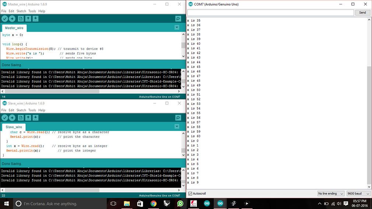Upload the Master_wire sketch
This screenshot has width=372, height=209.
coord(12,19)
